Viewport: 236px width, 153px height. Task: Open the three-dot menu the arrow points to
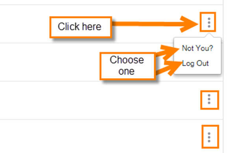pyautogui.click(x=209, y=22)
